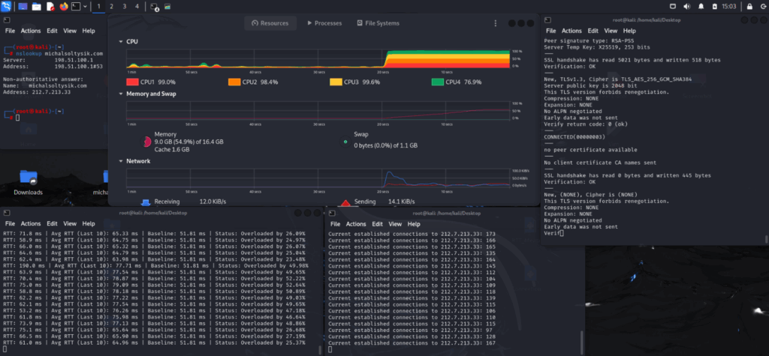The height and width of the screenshot is (356, 769).
Task: Open File menu in the RTT terminal
Action: (x=10, y=224)
